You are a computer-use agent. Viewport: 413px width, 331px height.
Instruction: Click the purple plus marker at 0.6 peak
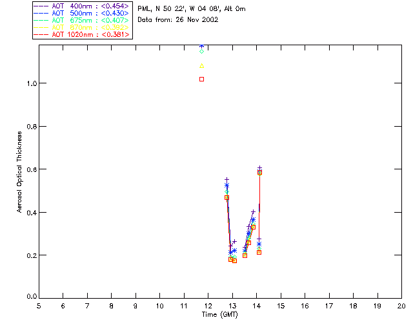pos(259,168)
